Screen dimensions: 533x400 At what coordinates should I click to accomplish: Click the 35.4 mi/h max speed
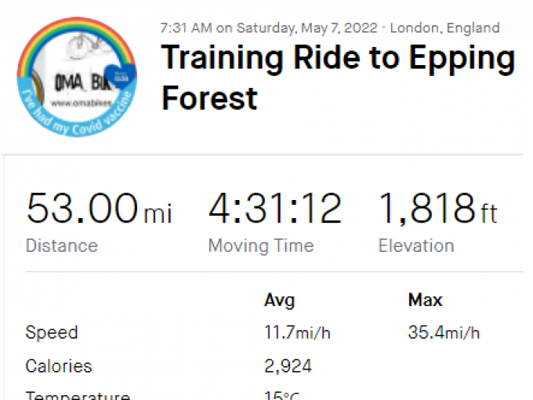[444, 333]
